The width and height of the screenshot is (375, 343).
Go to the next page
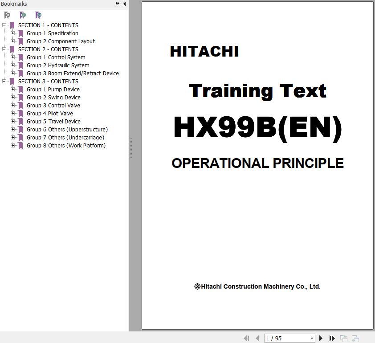click(x=321, y=339)
